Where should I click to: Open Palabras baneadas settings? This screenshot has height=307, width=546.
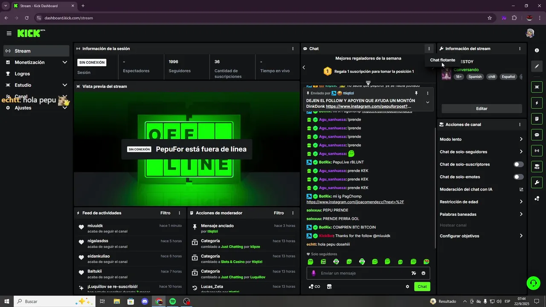tap(482, 214)
